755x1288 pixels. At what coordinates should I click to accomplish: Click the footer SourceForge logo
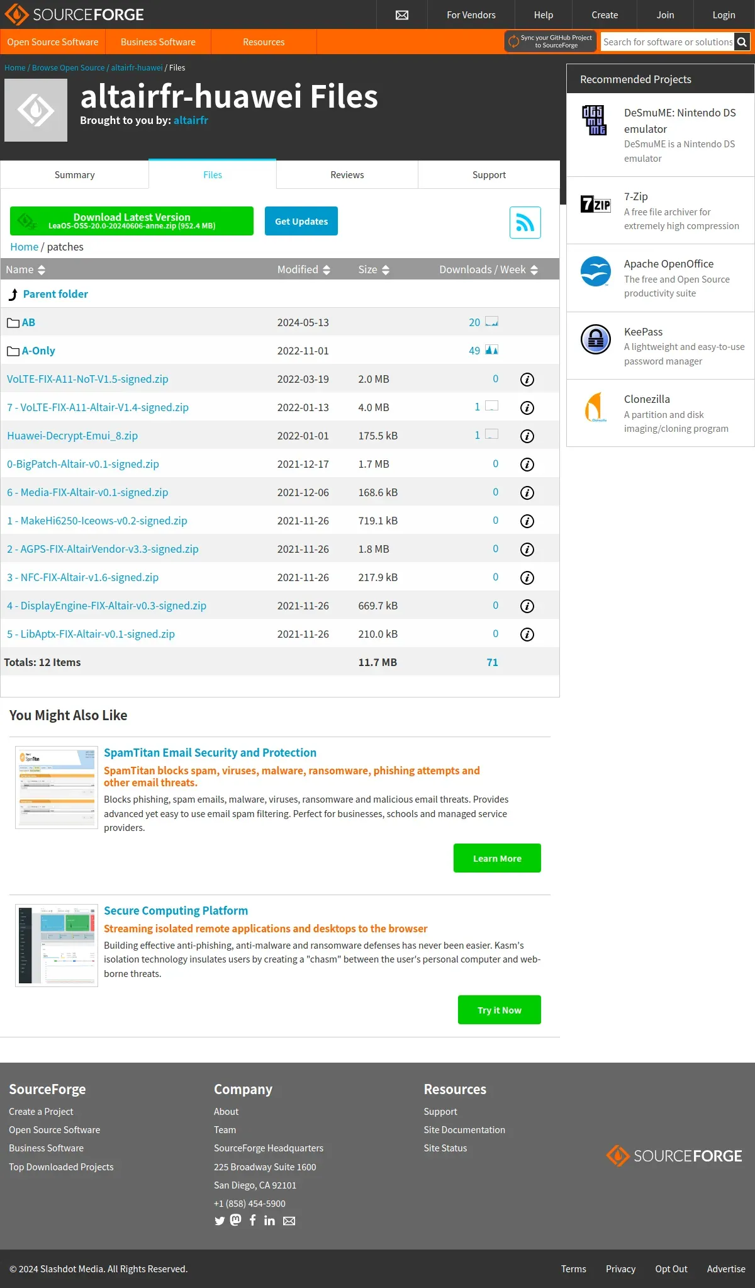674,1156
